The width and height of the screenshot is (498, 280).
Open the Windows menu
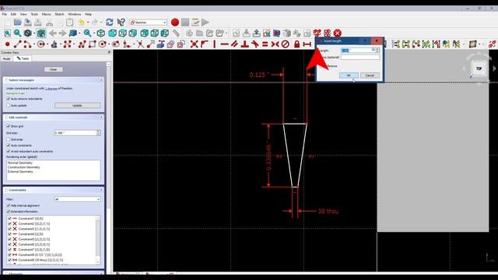click(75, 14)
